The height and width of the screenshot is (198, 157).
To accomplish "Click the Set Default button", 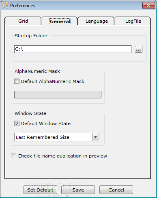I will coord(40,190).
